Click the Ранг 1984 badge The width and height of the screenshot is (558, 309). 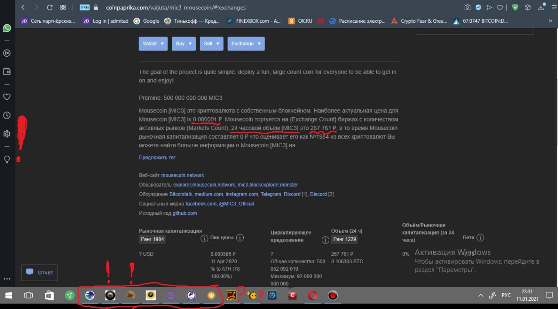[x=153, y=239]
